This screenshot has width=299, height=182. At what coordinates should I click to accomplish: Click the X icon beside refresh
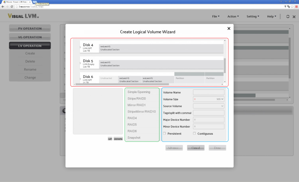[294, 17]
